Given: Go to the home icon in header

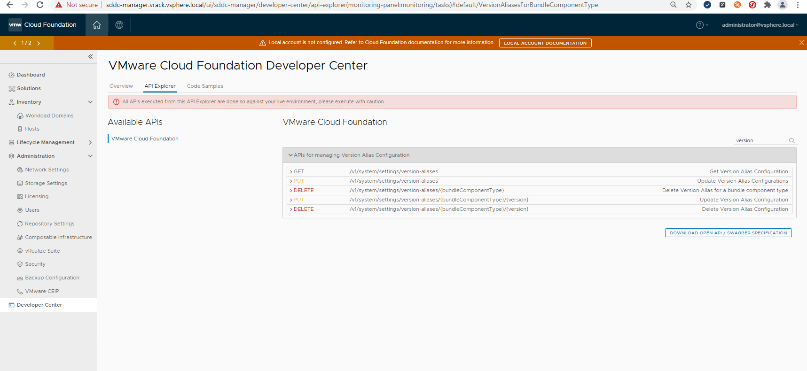Looking at the screenshot, I should tap(97, 25).
